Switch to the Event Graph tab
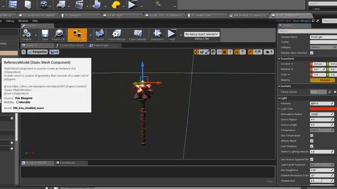Screen dimensions: 337x189 (101, 46)
